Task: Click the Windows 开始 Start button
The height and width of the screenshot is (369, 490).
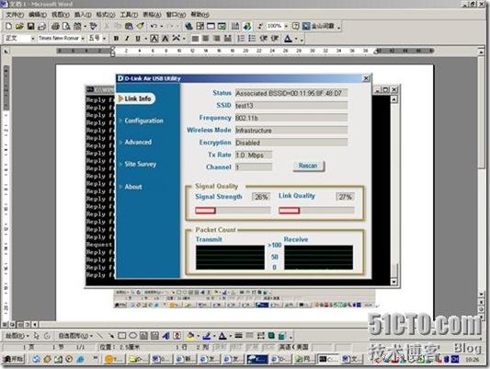Action: click(14, 359)
